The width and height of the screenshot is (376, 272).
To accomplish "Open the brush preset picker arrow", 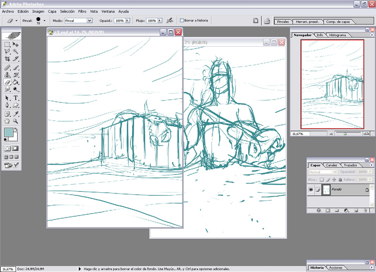I will (x=44, y=21).
